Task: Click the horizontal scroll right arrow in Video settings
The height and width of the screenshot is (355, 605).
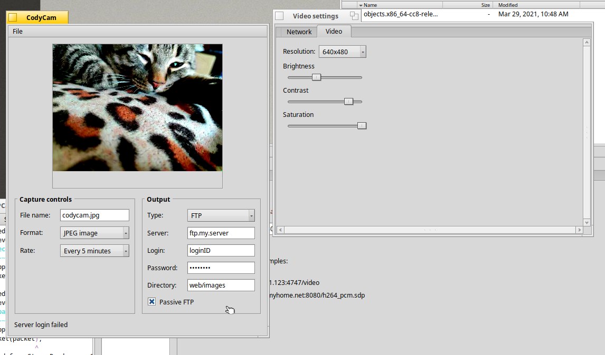Action: pos(579,230)
